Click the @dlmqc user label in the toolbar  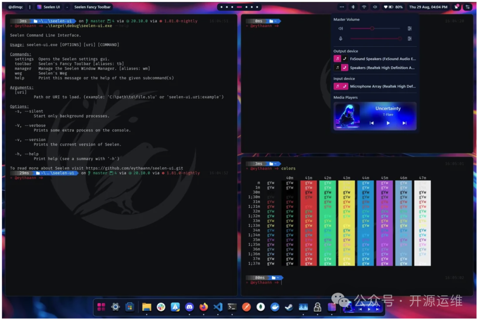point(15,7)
